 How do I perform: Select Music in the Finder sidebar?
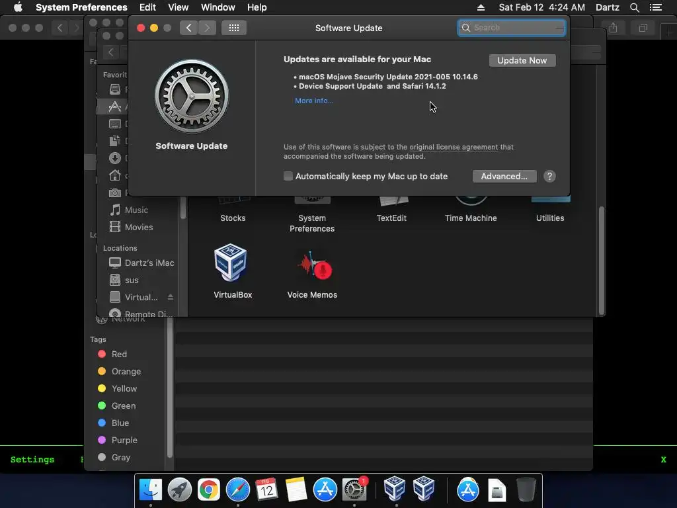click(x=136, y=210)
